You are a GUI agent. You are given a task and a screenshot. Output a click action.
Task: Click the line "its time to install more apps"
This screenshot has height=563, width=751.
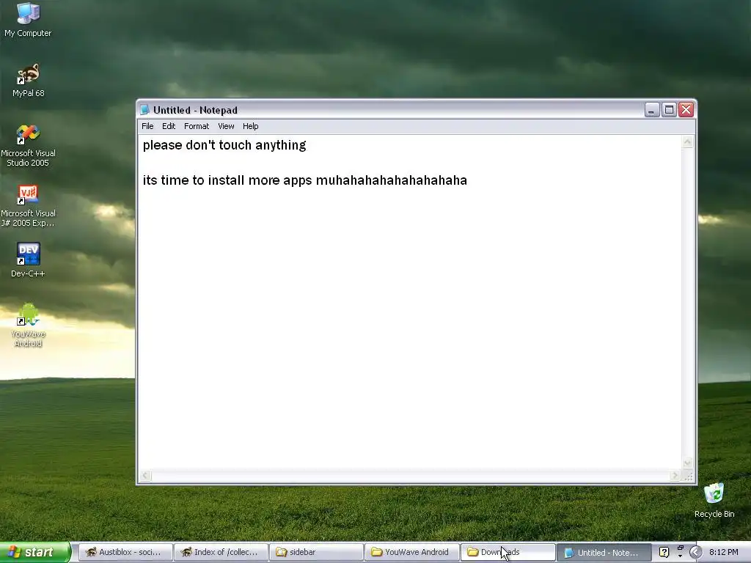point(227,180)
